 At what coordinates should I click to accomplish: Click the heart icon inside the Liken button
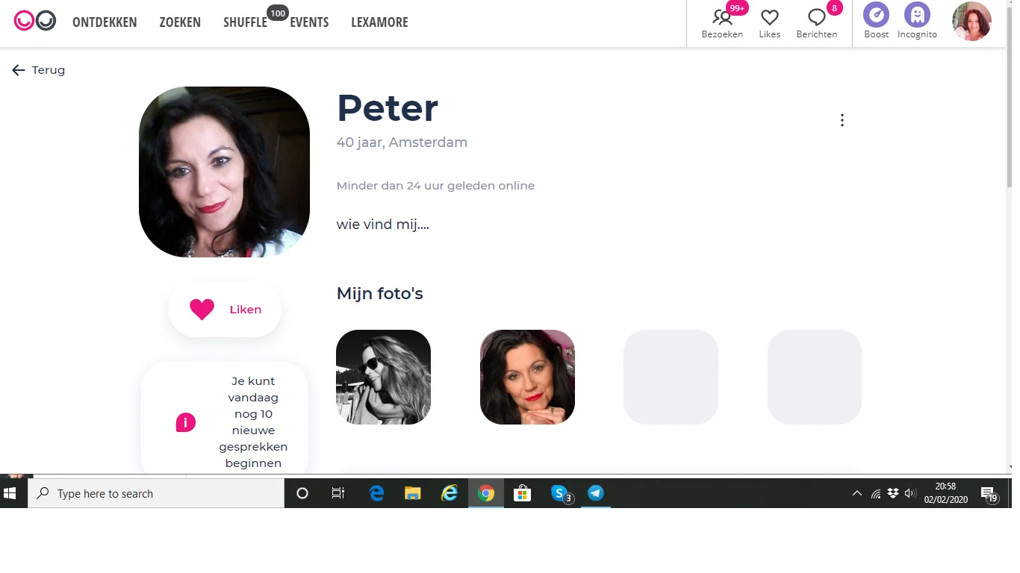click(200, 309)
